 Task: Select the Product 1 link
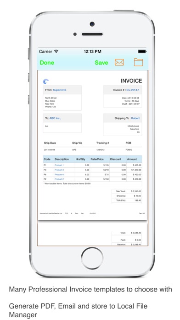click(59, 165)
